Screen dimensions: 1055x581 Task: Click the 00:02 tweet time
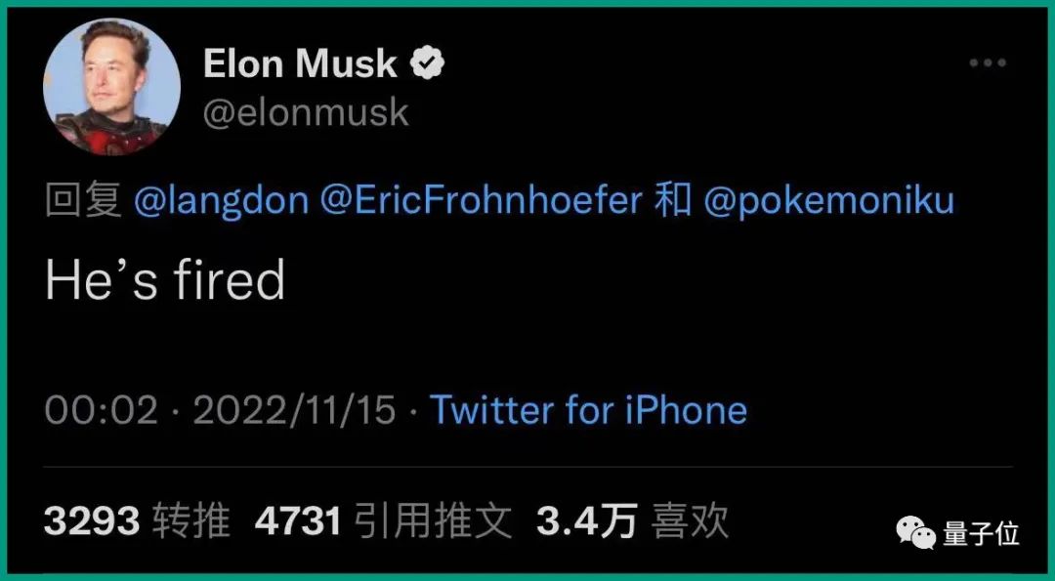tap(101, 410)
